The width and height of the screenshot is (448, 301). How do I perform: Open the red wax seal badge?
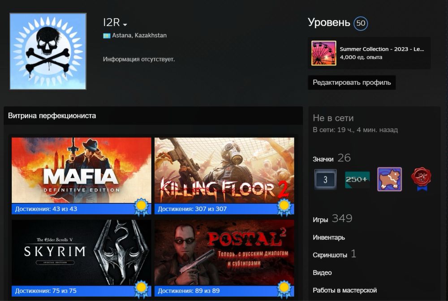tap(421, 179)
